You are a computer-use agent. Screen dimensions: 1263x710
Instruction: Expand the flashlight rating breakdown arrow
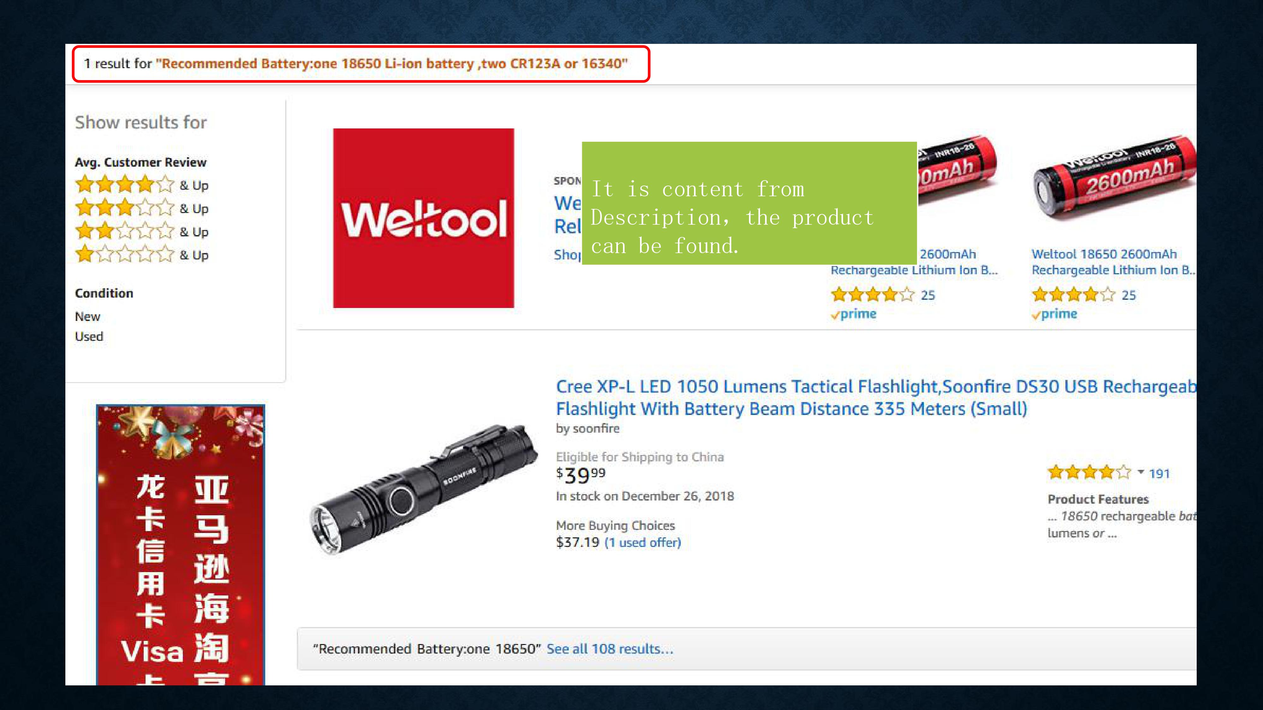coord(1141,472)
